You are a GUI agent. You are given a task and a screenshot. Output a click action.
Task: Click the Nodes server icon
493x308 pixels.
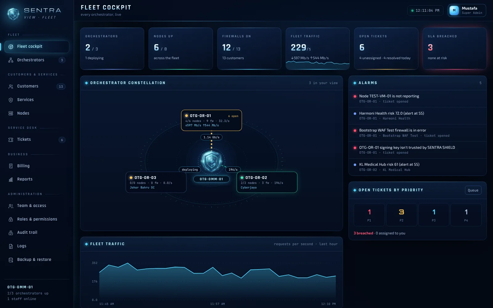(x=11, y=113)
